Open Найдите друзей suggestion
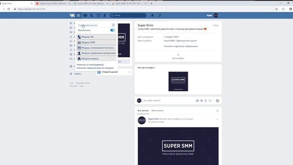This screenshot has height=165, width=293. point(110,72)
